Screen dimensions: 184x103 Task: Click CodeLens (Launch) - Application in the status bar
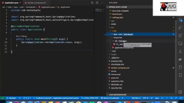(56, 98)
